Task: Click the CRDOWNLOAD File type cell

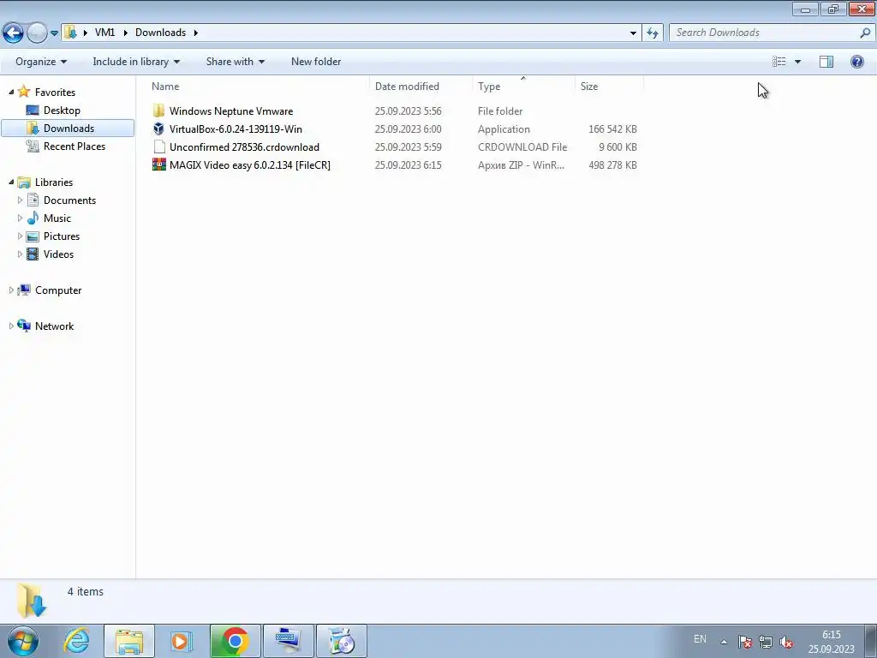Action: point(522,147)
